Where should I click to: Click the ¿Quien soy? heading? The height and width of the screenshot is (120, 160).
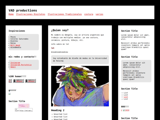pyautogui.click(x=60, y=30)
